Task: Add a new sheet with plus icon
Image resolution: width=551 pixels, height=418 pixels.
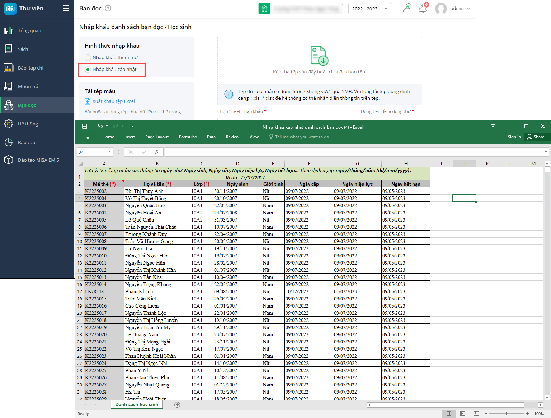Action: click(177, 404)
